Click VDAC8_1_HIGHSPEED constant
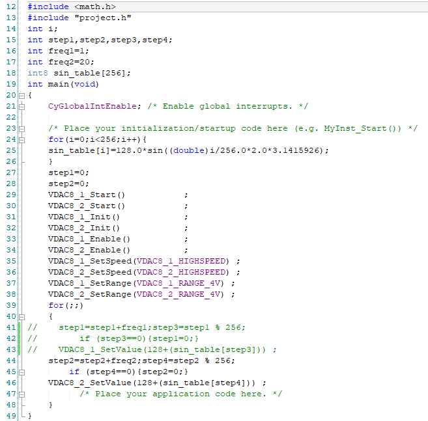Viewport: 428px width, 421px height. [x=181, y=261]
